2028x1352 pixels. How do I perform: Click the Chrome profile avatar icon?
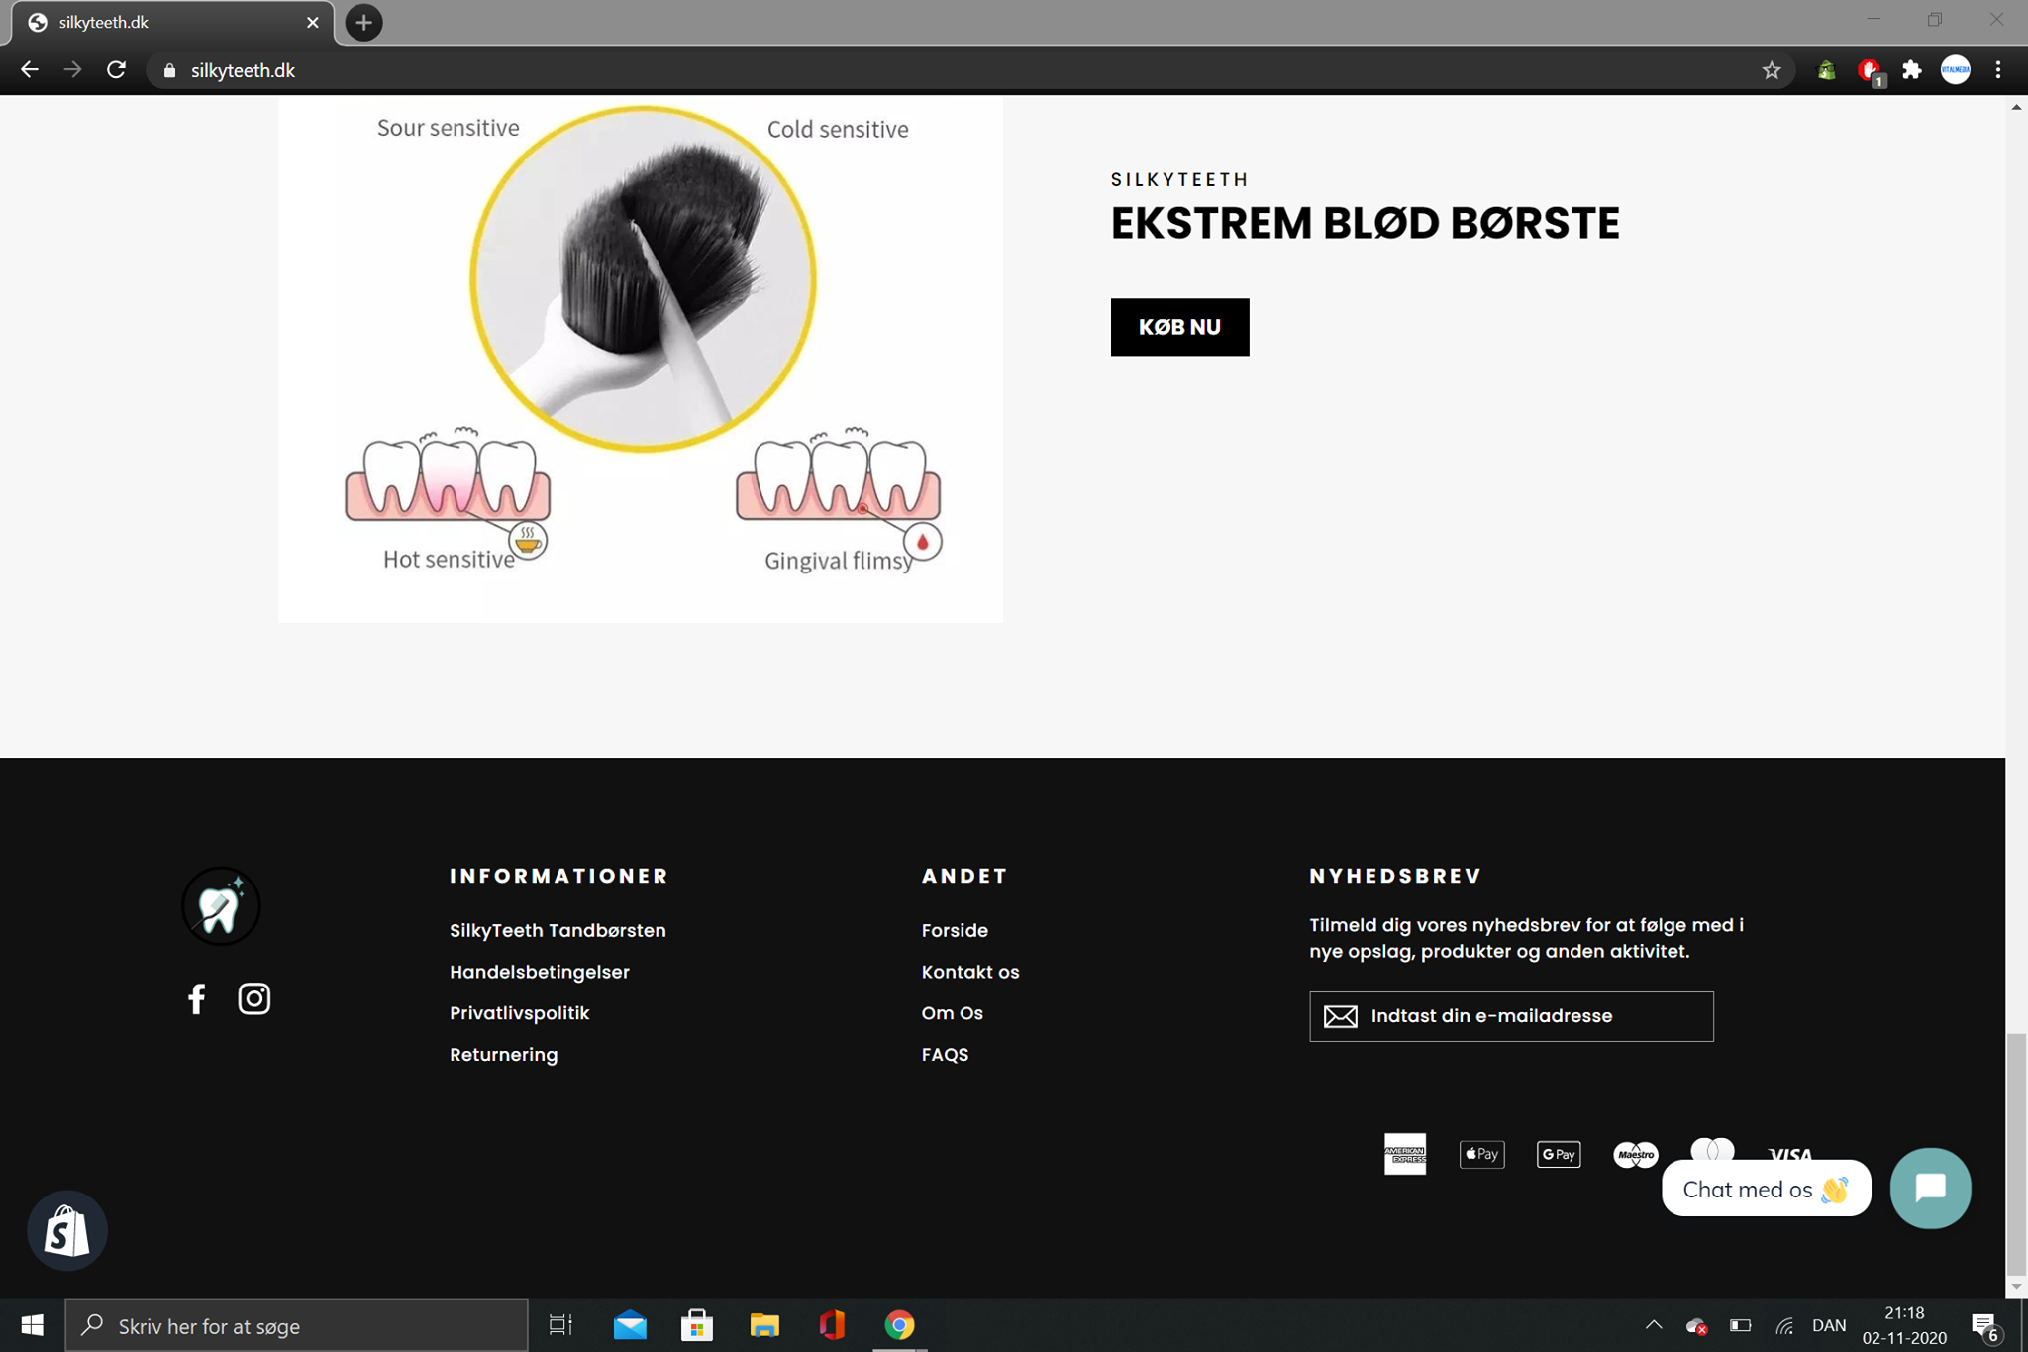tap(1955, 70)
